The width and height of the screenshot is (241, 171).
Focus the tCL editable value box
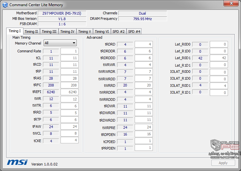tap(69, 58)
